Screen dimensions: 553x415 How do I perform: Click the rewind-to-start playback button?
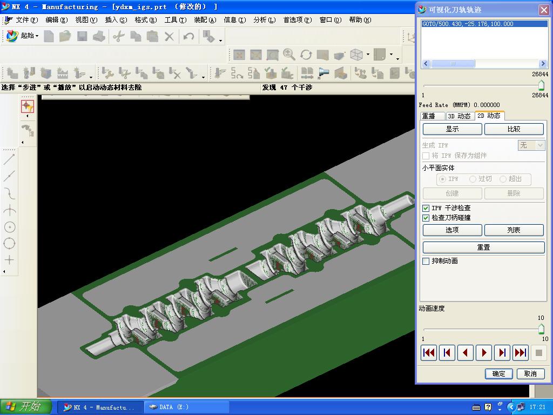429,353
